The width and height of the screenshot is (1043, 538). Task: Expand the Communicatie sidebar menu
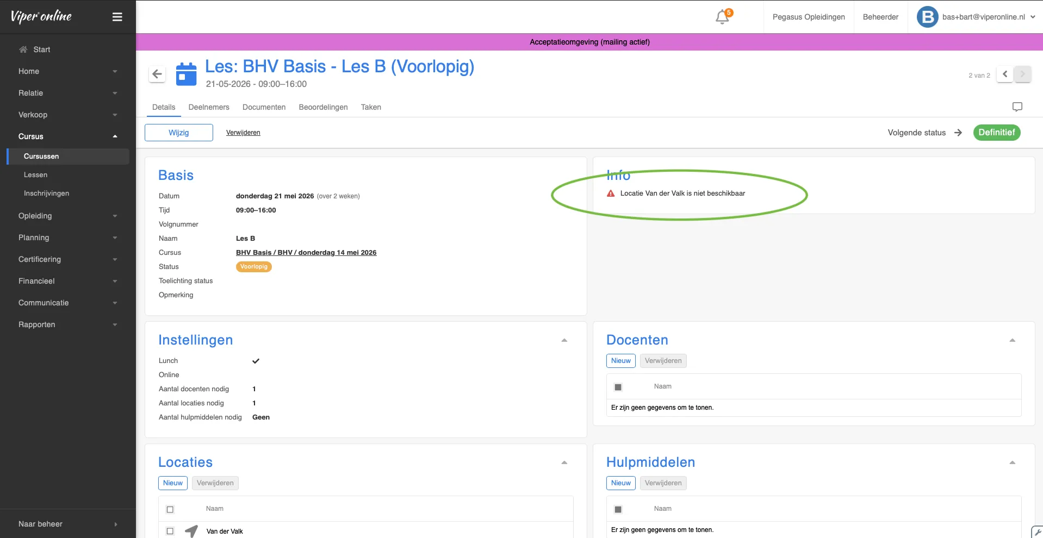click(x=68, y=303)
